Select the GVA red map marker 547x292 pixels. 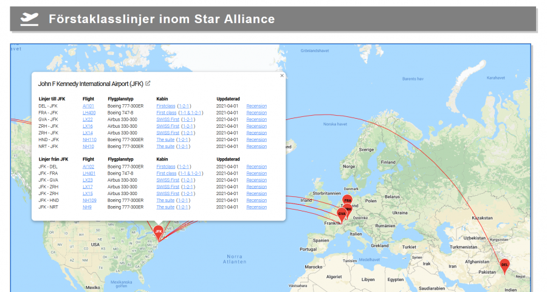[x=342, y=213]
